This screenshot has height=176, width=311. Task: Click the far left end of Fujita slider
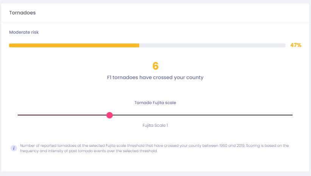coord(19,115)
